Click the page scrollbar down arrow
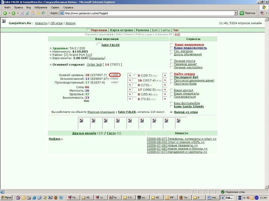This screenshot has width=269, height=201. tap(267, 187)
